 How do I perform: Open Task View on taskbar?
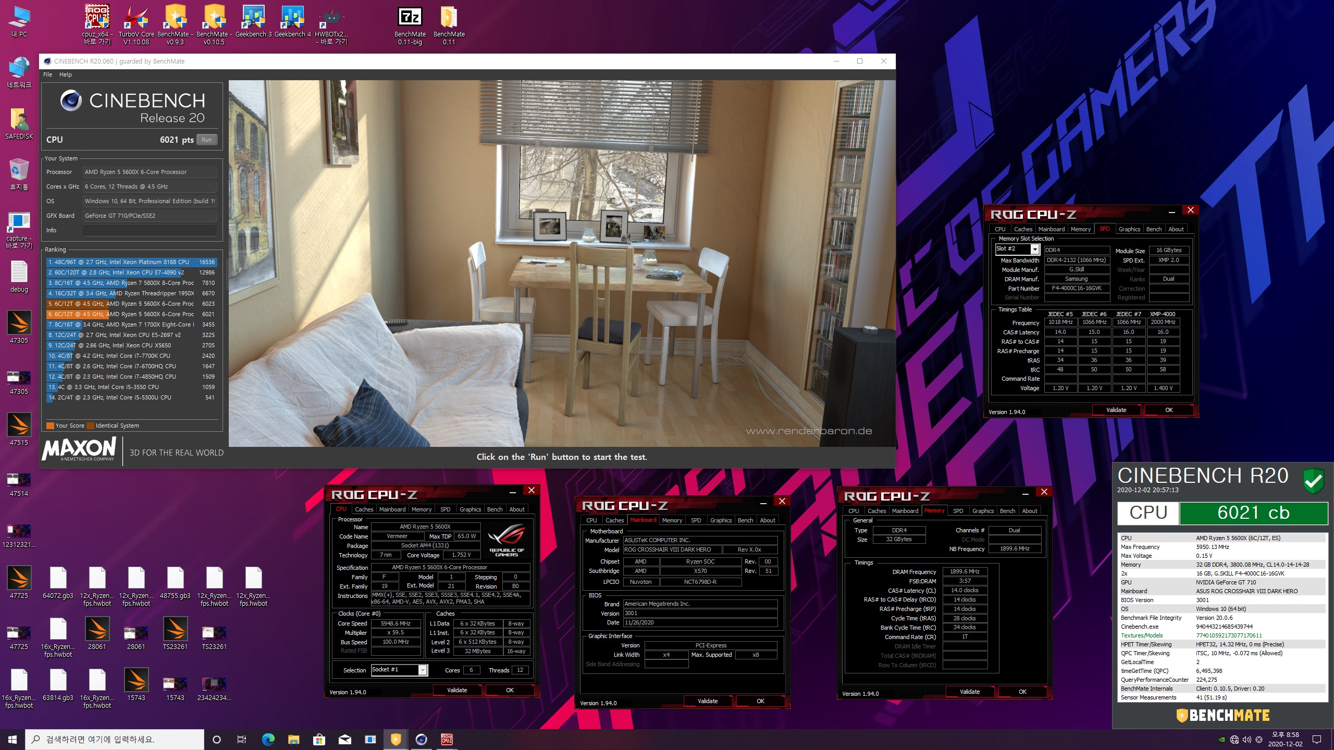coord(242,739)
